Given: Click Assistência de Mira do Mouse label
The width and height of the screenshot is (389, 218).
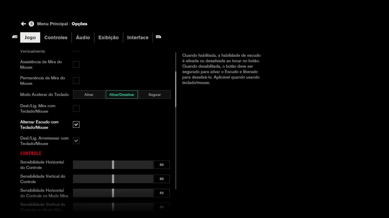Looking at the screenshot, I should point(41,64).
